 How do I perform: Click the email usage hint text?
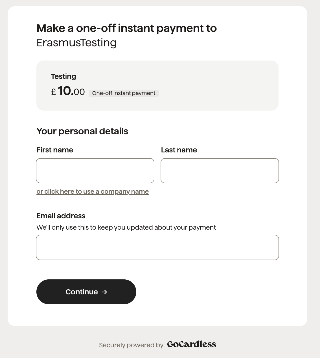(x=126, y=227)
